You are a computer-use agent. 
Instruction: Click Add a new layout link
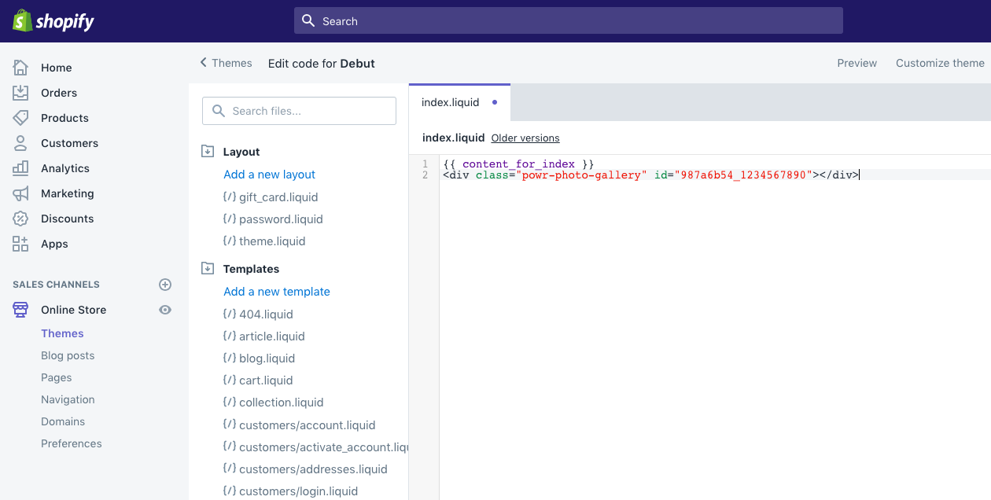tap(270, 175)
